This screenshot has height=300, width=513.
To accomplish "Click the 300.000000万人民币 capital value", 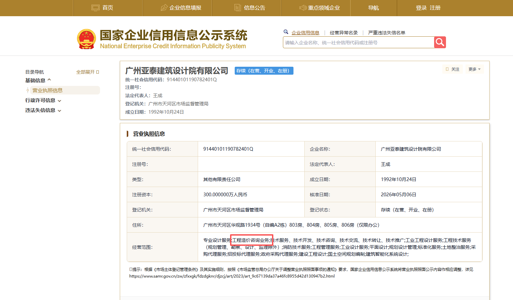I will (225, 195).
